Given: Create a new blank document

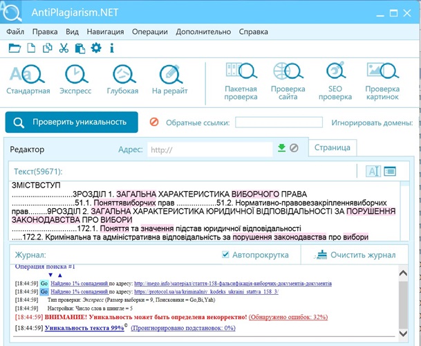Looking at the screenshot, I should 31,48.
